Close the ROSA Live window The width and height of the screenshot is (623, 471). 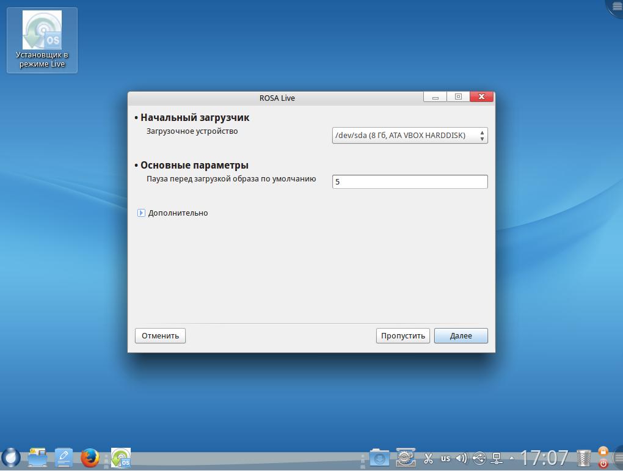pyautogui.click(x=481, y=97)
